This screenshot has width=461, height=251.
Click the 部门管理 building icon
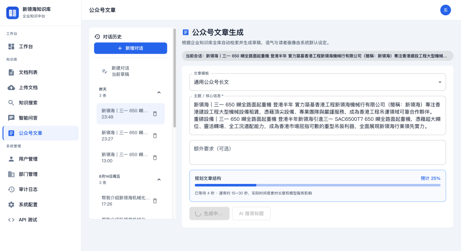(x=11, y=174)
